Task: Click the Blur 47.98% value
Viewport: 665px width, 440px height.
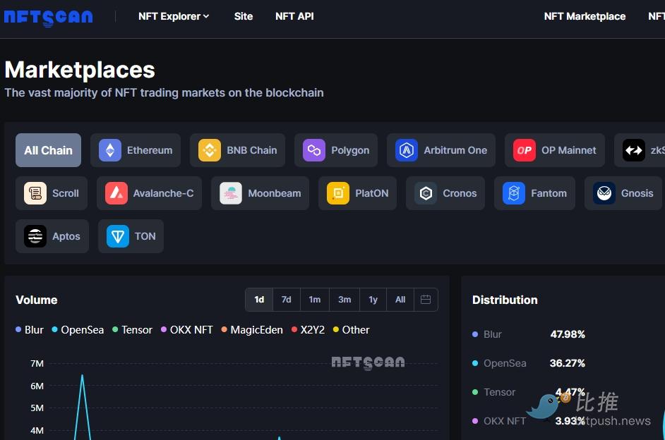Action: point(568,334)
